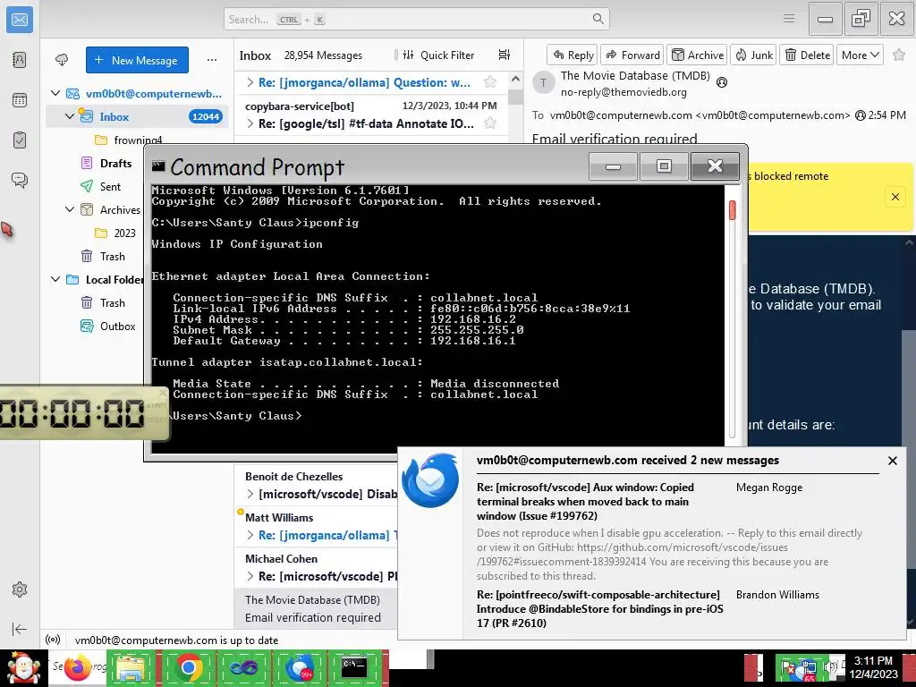The width and height of the screenshot is (916, 687).
Task: Expand the ollama Question thread
Action: 250,82
